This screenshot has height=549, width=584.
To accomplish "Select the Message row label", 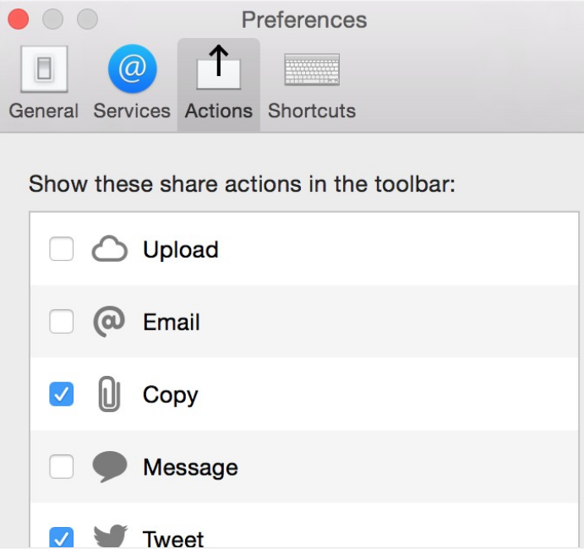I will pyautogui.click(x=190, y=468).
